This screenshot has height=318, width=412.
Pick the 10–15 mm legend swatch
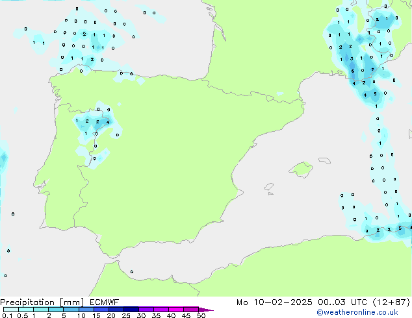(x=86, y=310)
